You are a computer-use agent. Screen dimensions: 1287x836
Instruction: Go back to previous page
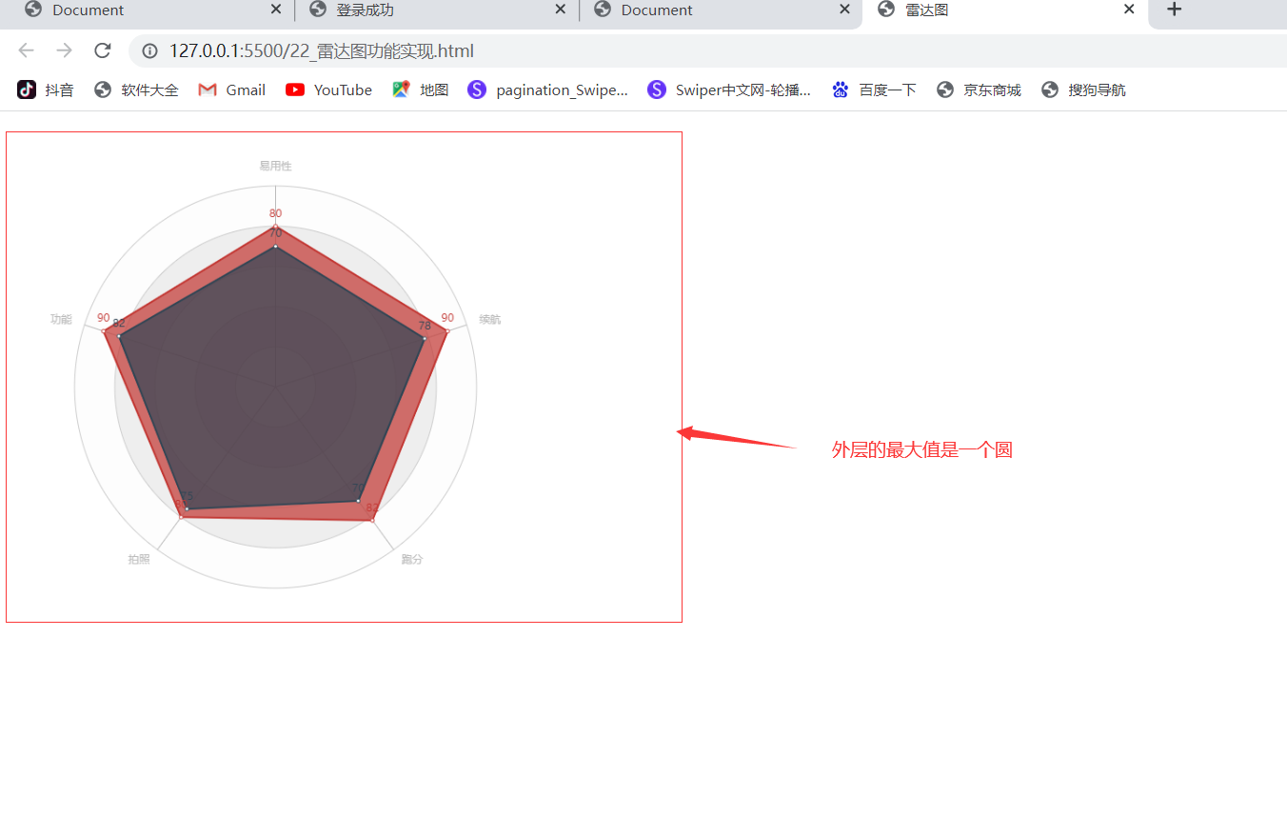click(27, 50)
